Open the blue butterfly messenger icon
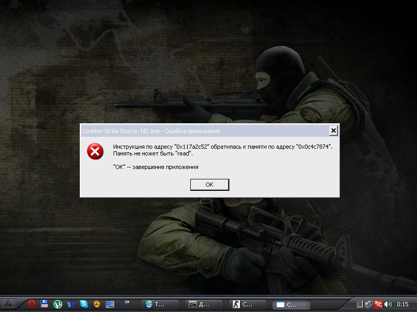417x312 pixels. point(71,304)
